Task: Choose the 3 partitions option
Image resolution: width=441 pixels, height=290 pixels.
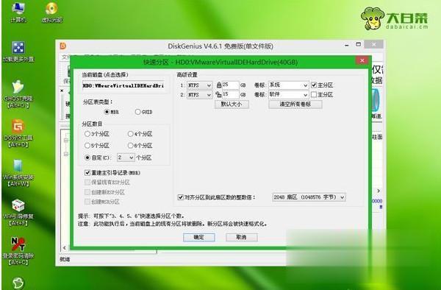Action: [87, 134]
